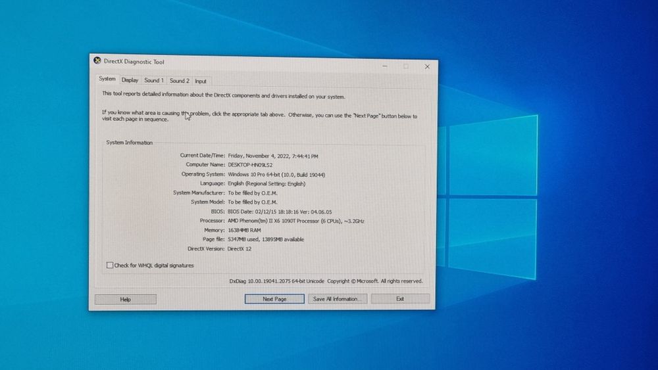Click the Page file usage value
Image resolution: width=658 pixels, height=370 pixels.
coord(266,239)
